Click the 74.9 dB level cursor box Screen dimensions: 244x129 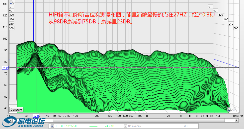pos(5,67)
